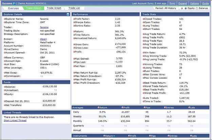Click the info bullet beside Balance in Funds
This screenshot has width=212, height=140.
5,87
